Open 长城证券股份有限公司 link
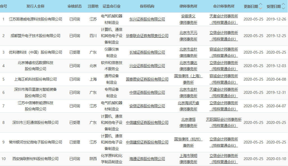Screen dimensions: 288x166 [147, 52]
